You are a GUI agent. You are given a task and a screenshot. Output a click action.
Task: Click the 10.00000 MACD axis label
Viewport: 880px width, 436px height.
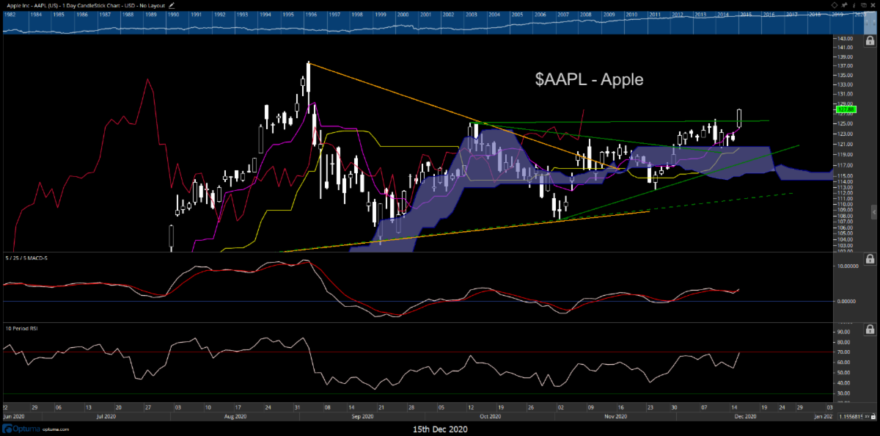tap(848, 266)
